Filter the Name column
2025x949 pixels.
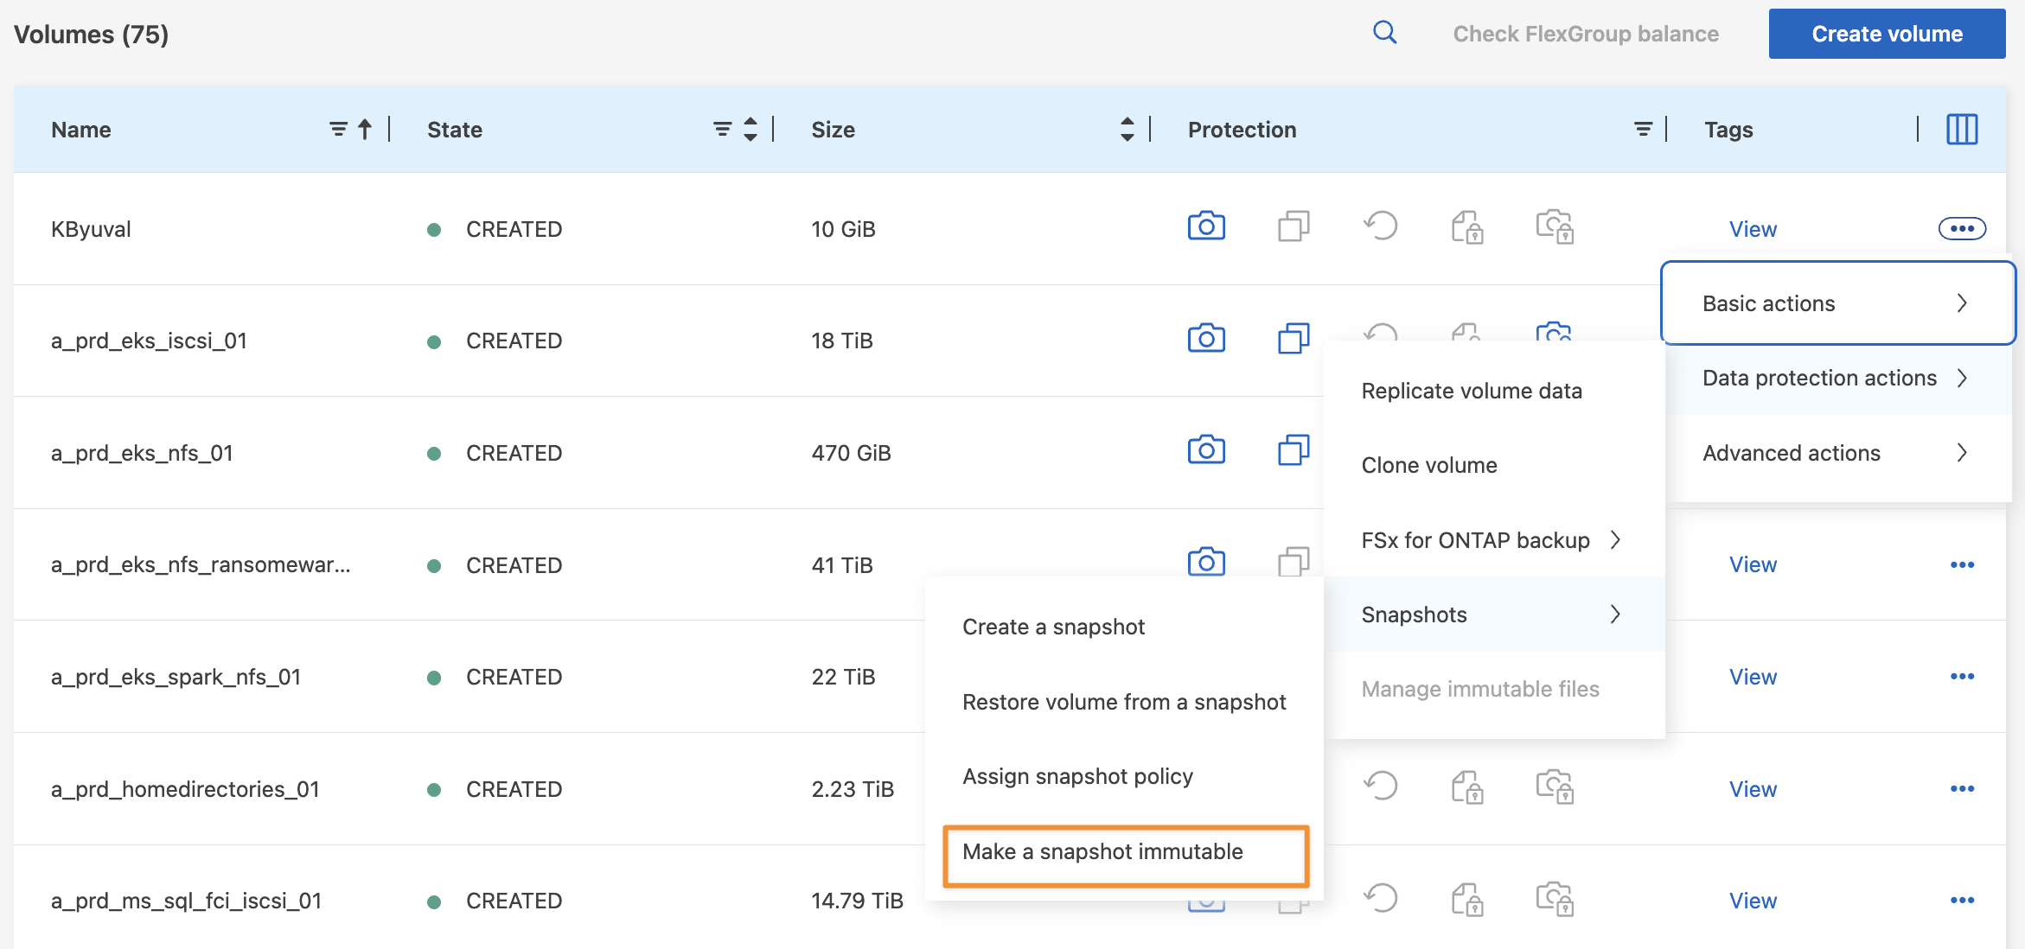pyautogui.click(x=338, y=130)
